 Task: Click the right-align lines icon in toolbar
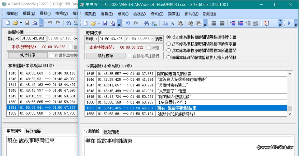coord(222,23)
